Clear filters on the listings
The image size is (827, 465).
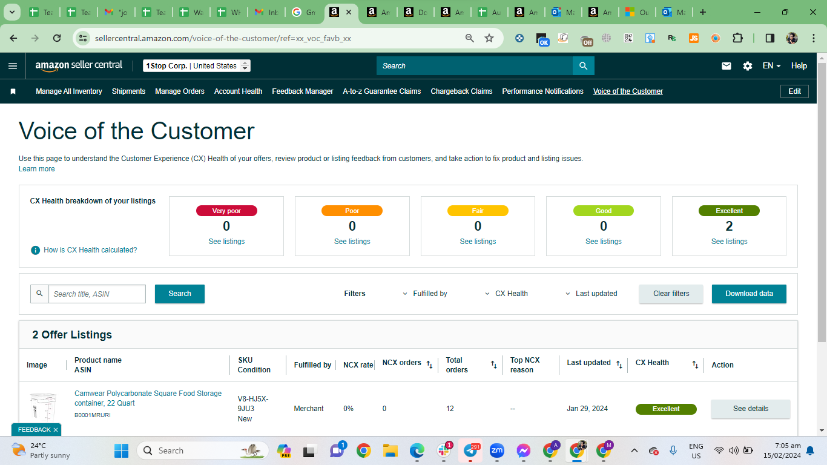(x=671, y=294)
